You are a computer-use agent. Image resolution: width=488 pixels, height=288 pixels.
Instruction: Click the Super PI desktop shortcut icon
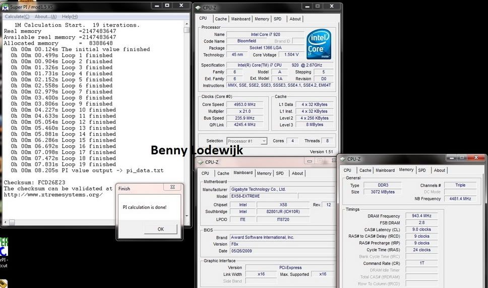tap(4, 248)
